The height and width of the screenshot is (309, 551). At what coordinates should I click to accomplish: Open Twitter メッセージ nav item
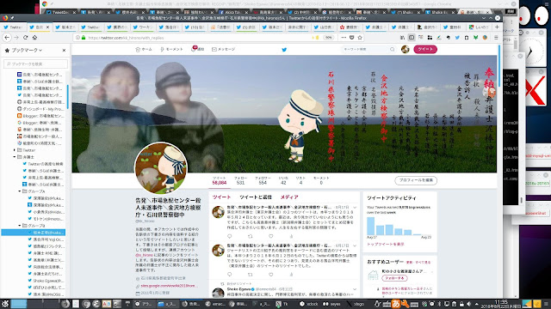(x=224, y=50)
